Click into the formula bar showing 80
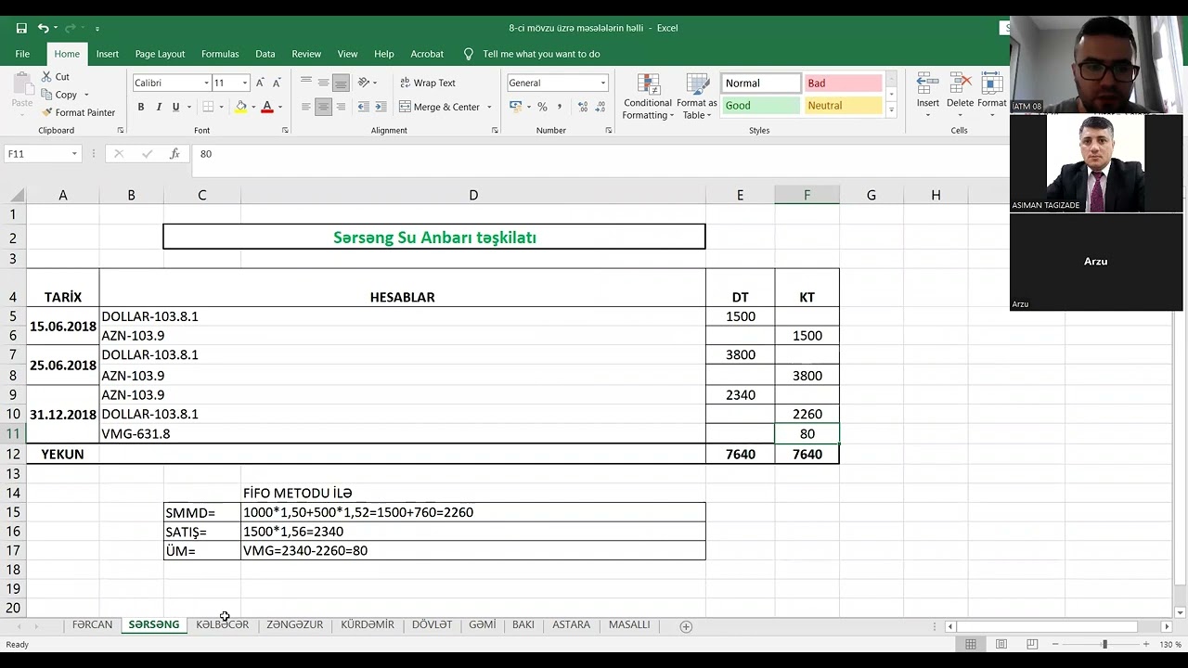Viewport: 1188px width, 668px height. (600, 154)
